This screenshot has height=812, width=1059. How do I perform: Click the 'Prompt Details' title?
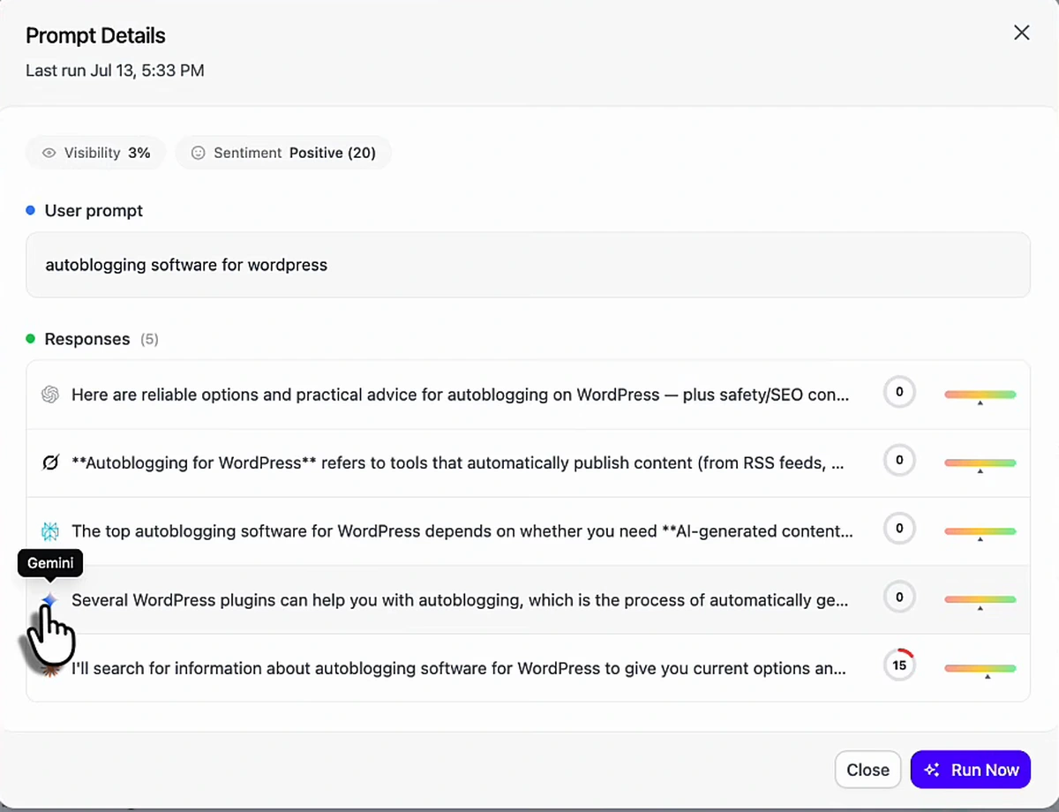point(95,36)
